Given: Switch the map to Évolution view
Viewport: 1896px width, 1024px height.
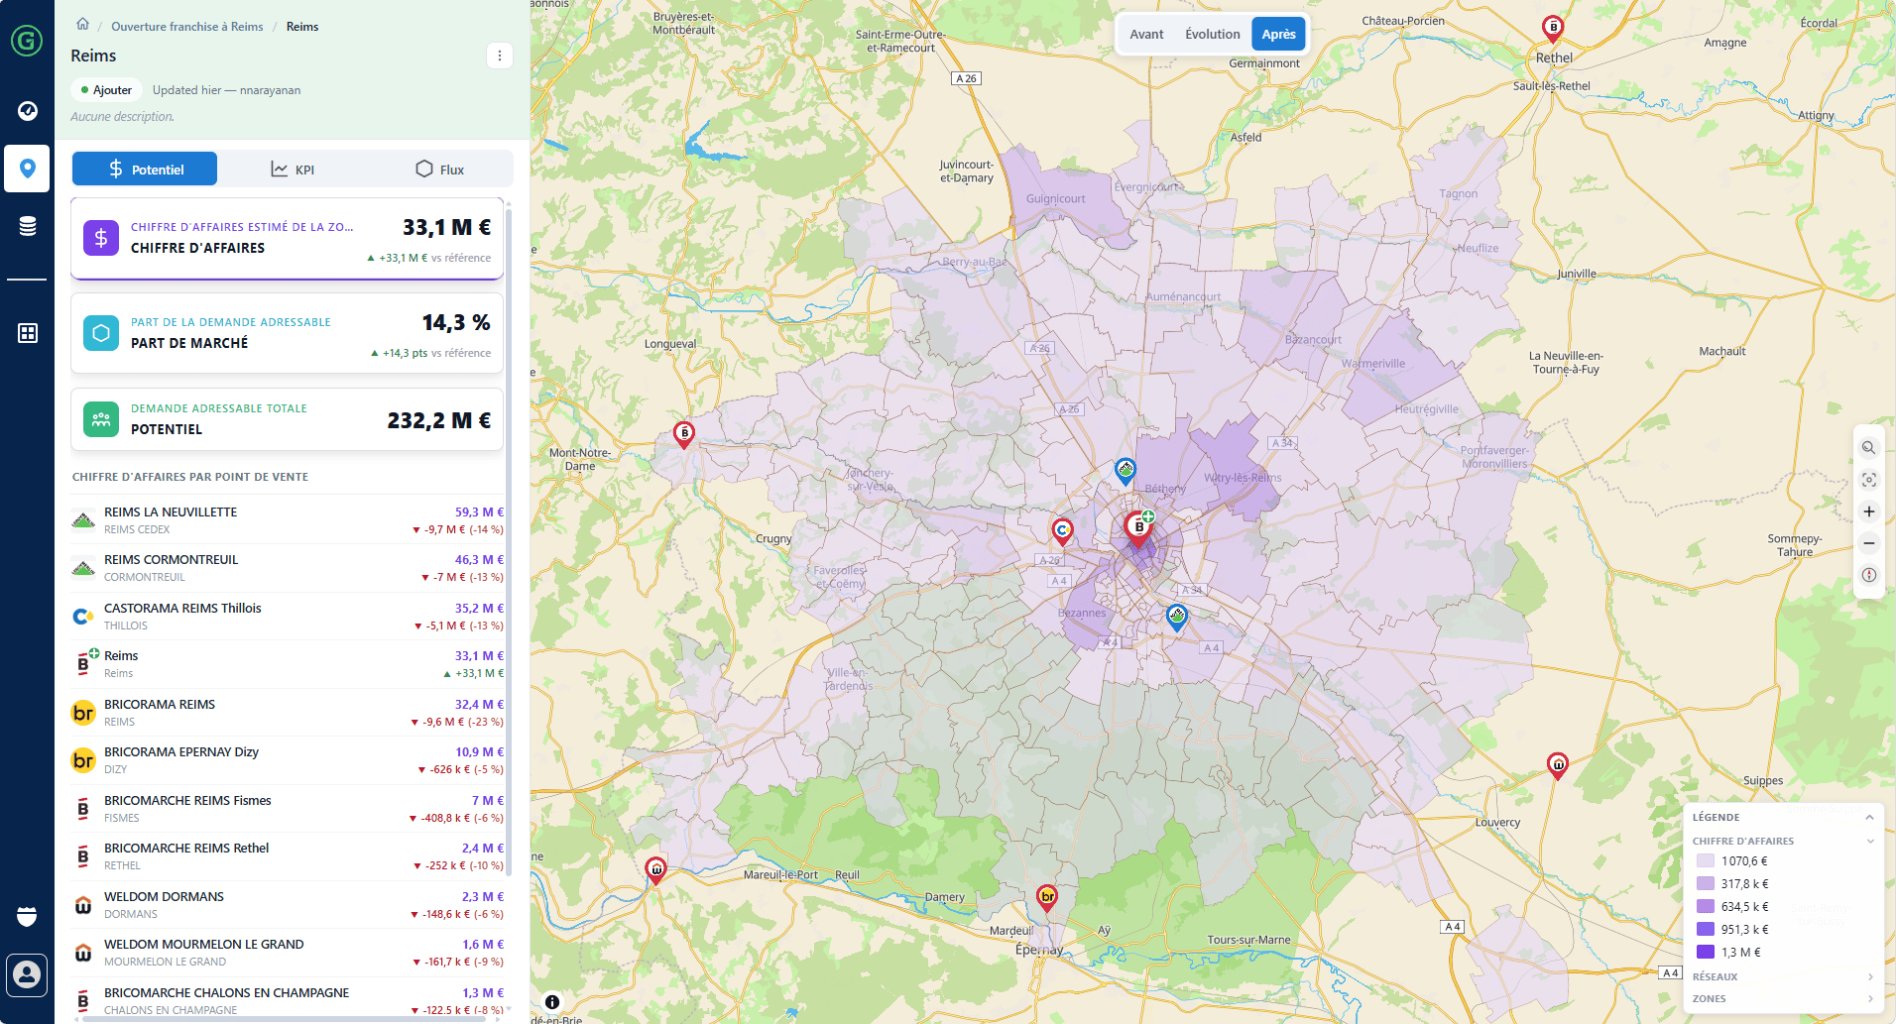Looking at the screenshot, I should [1212, 34].
